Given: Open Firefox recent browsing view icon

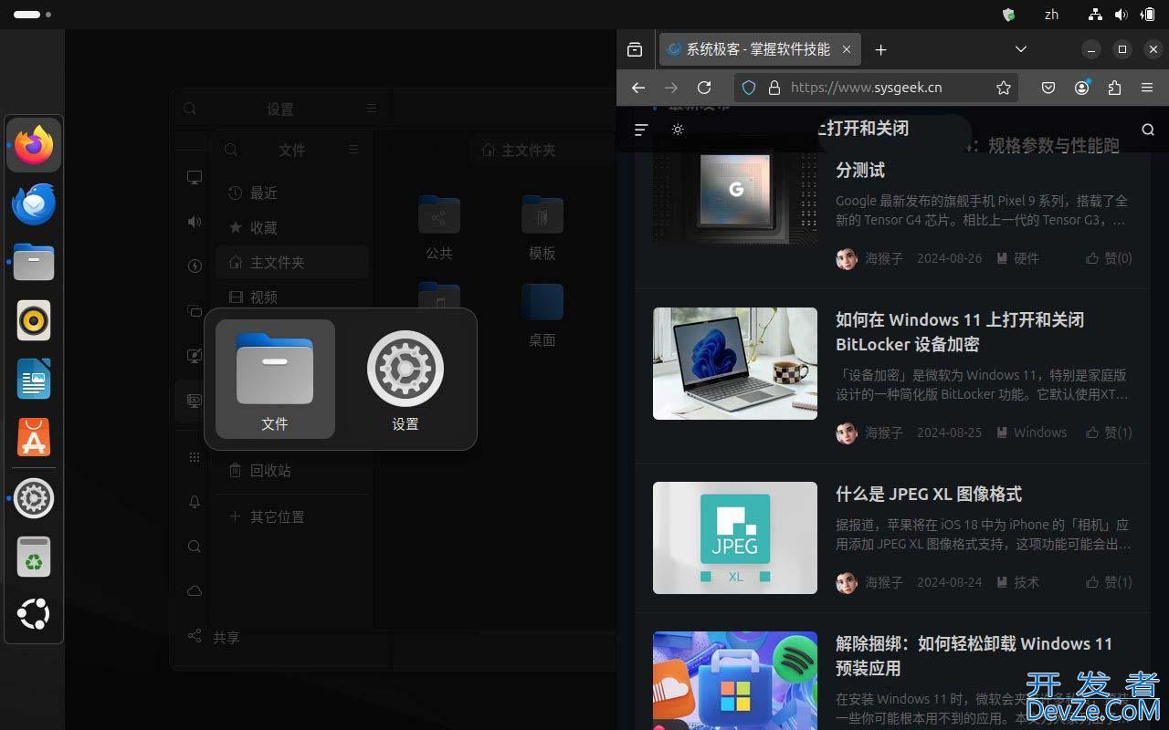Looking at the screenshot, I should click(x=635, y=49).
